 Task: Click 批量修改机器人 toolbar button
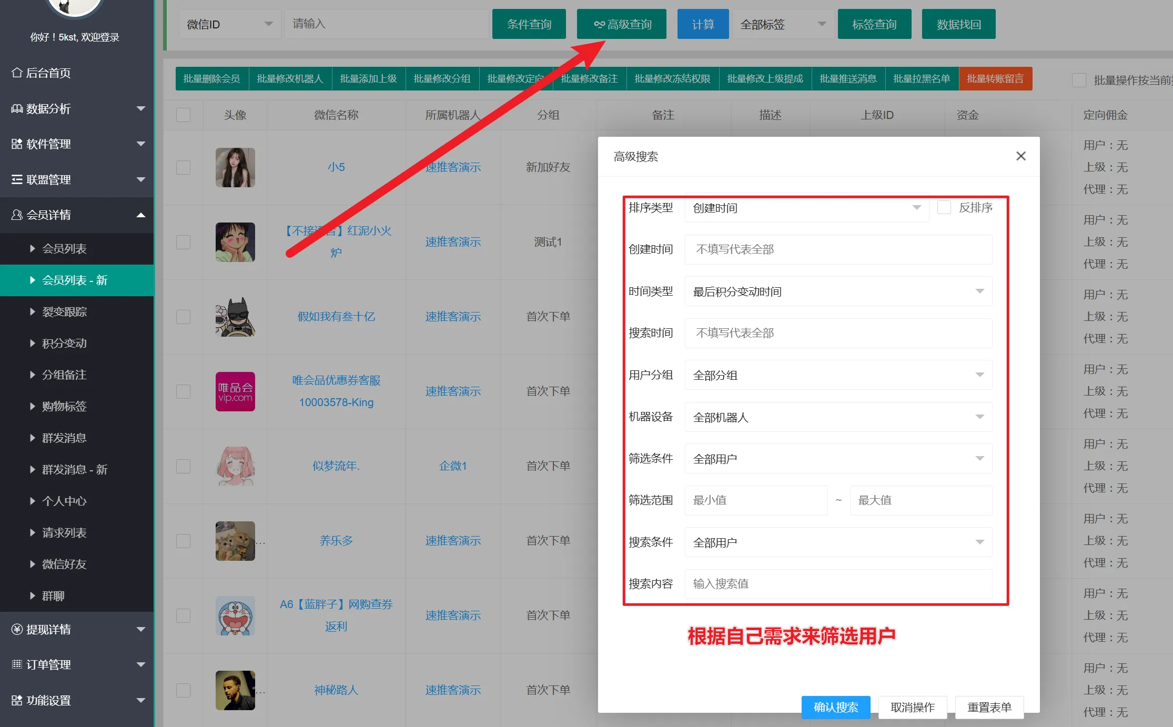tap(290, 79)
